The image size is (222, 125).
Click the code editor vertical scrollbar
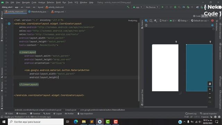click(139, 62)
